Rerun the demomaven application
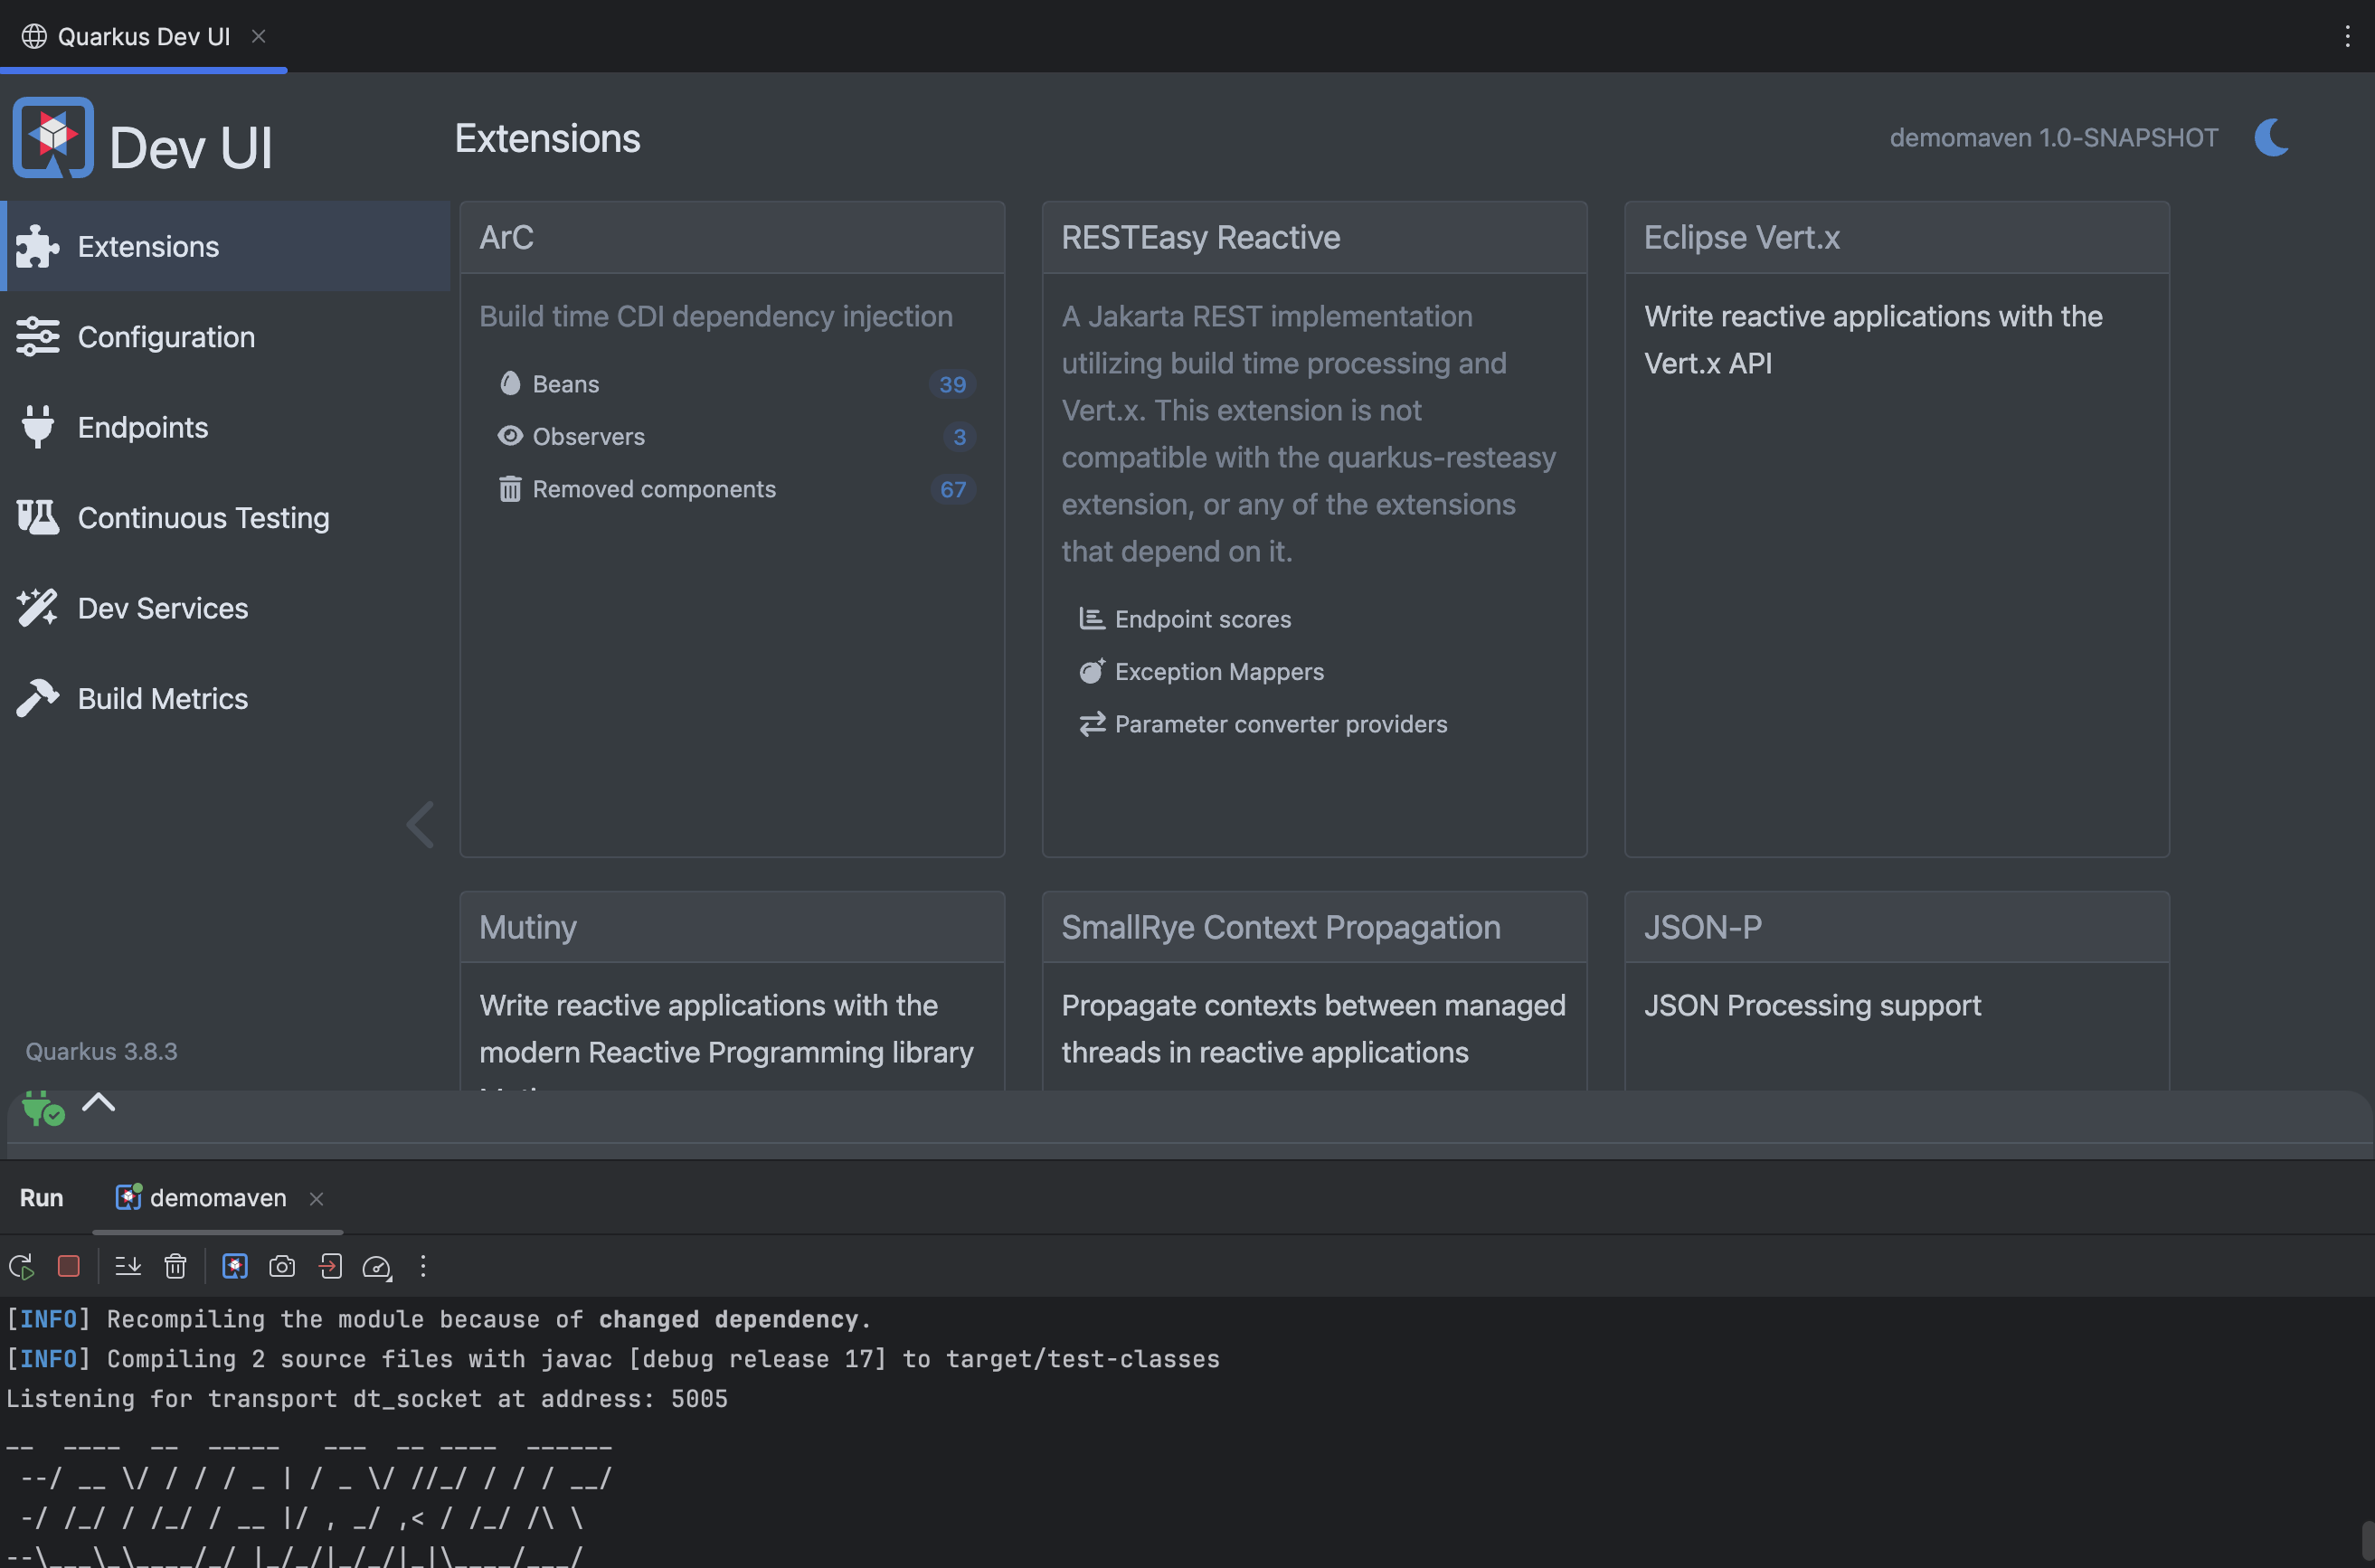 (x=20, y=1266)
